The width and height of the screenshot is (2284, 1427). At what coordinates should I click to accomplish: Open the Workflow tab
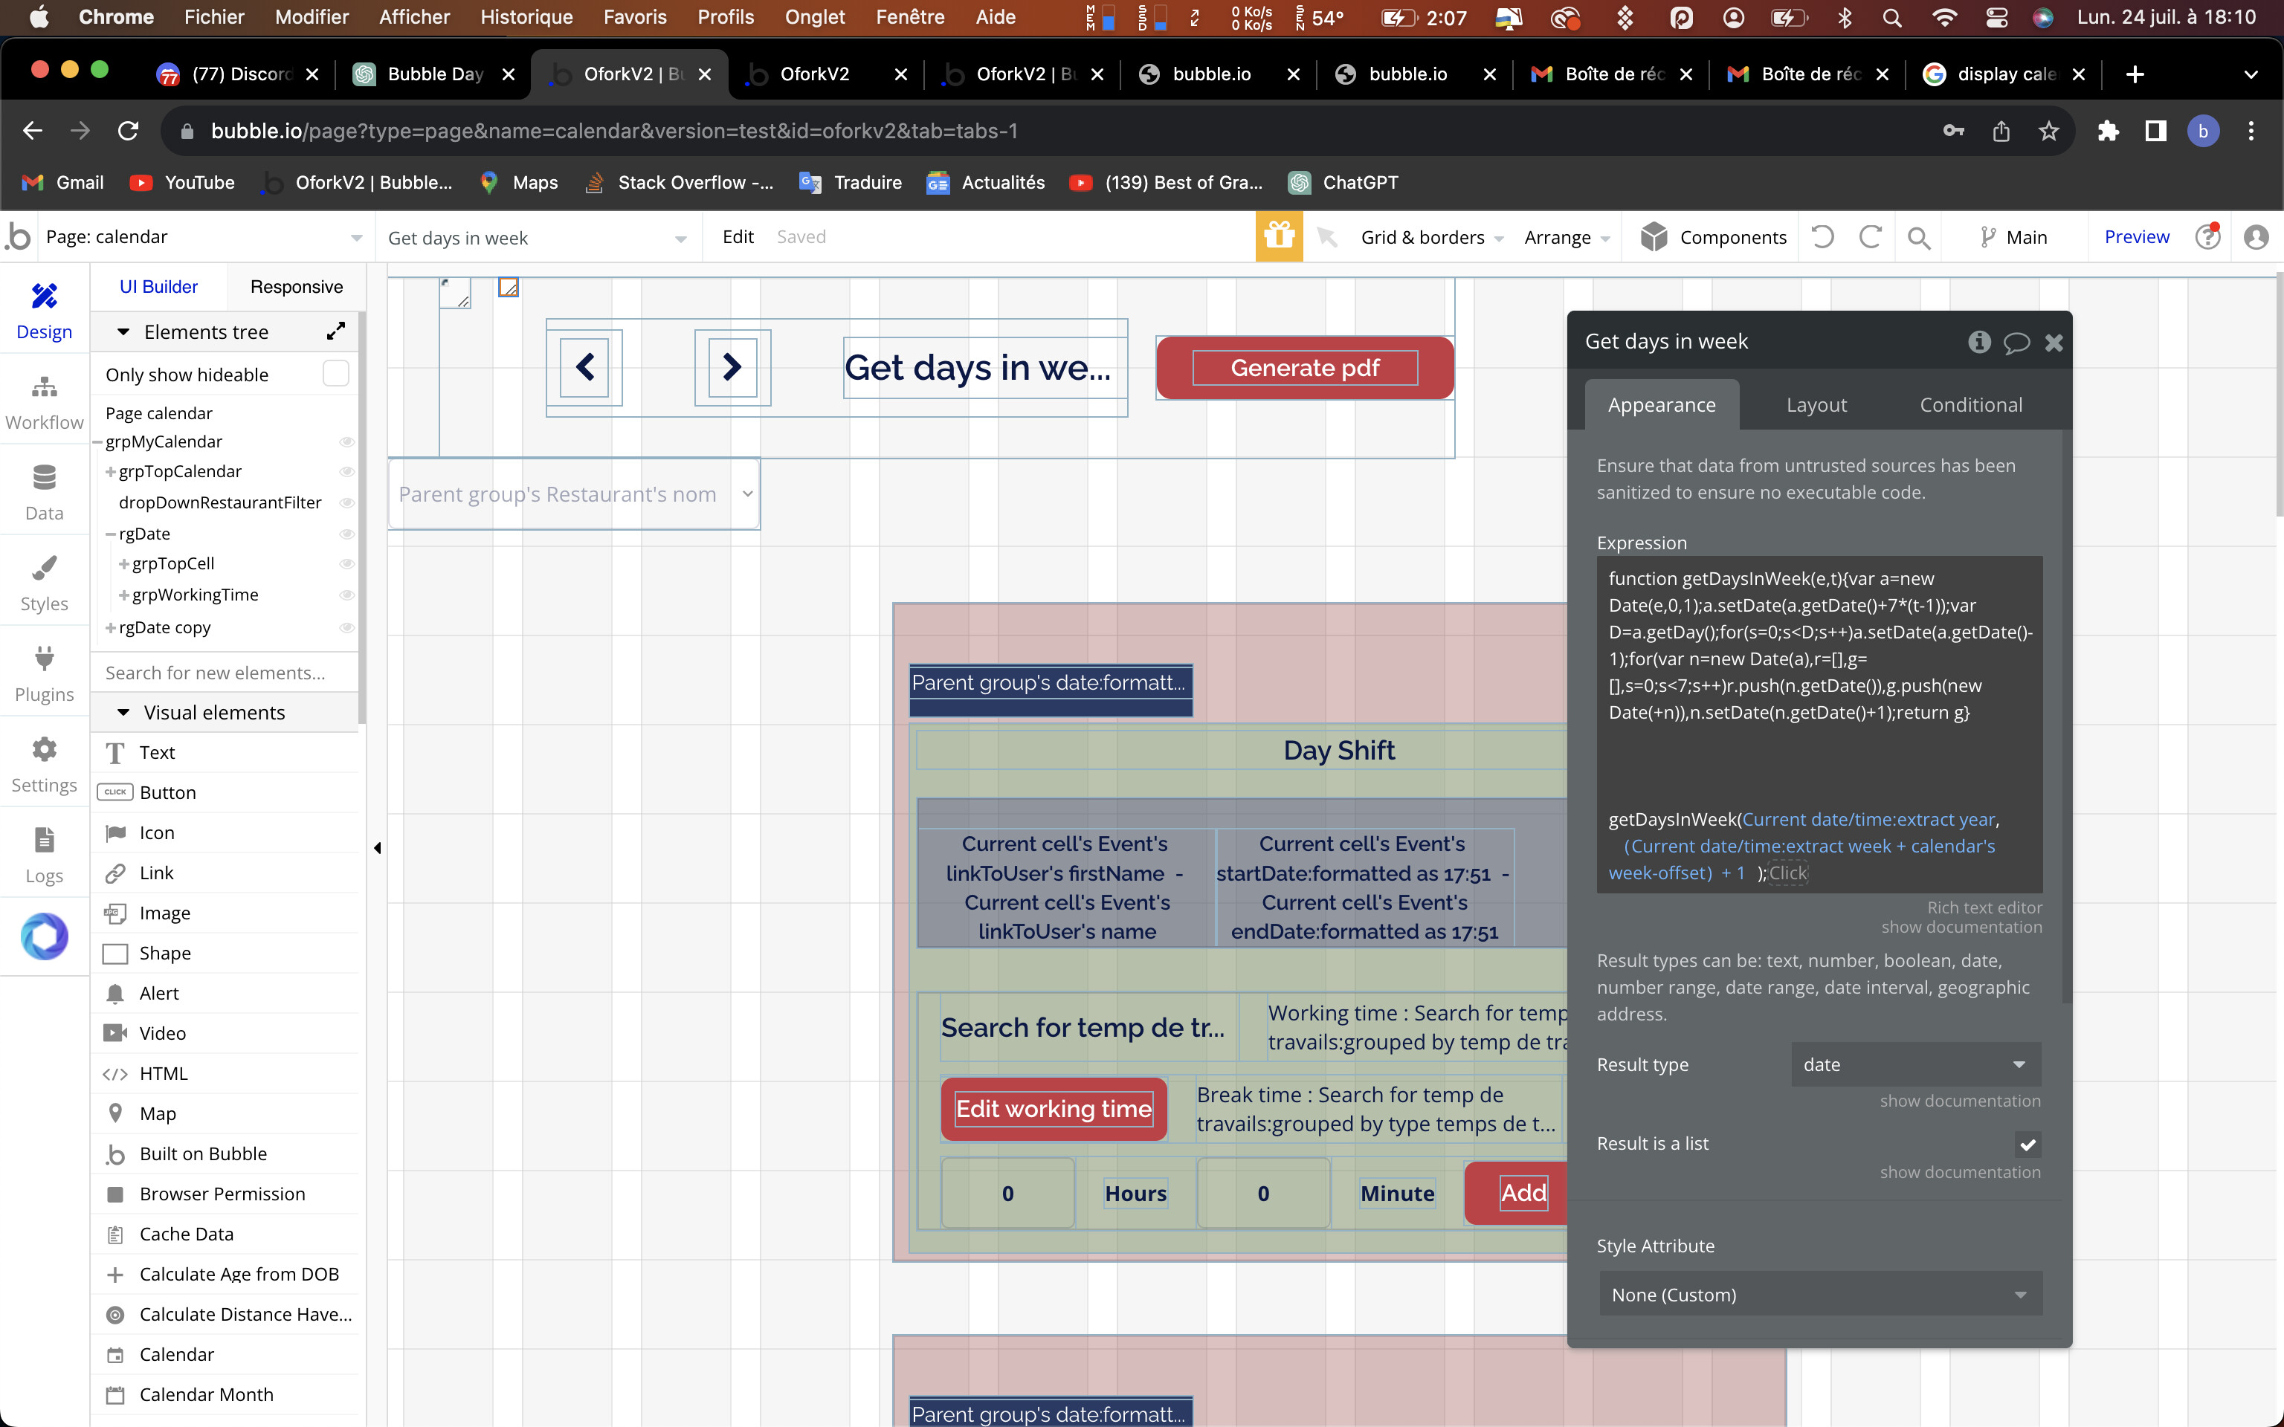(45, 401)
